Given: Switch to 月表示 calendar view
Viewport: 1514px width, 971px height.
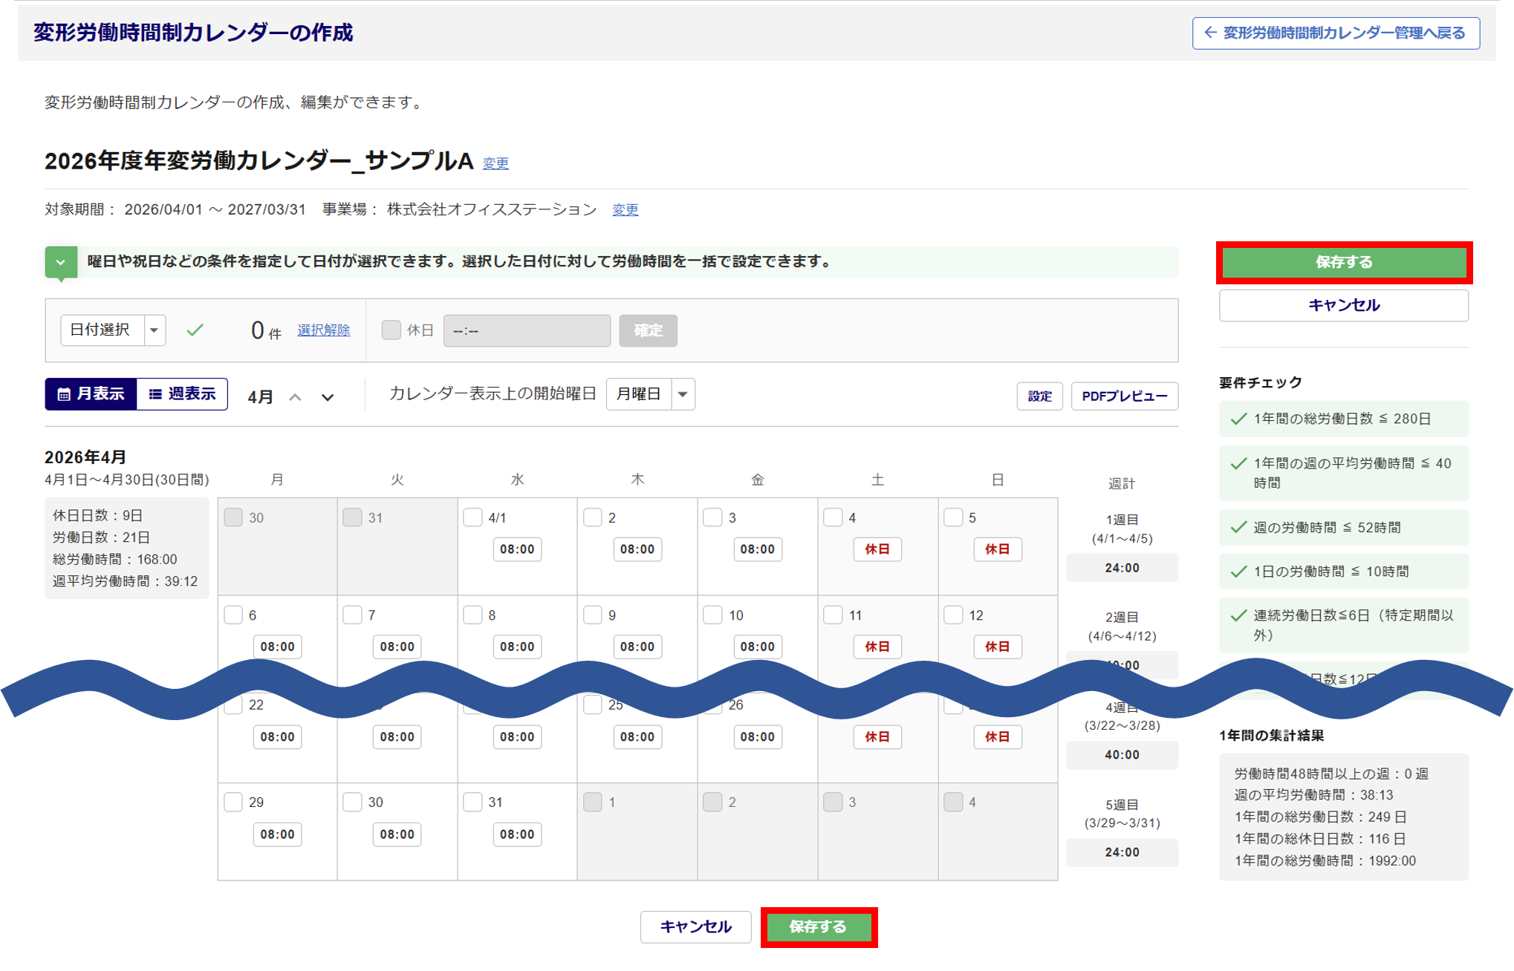Looking at the screenshot, I should 91,394.
